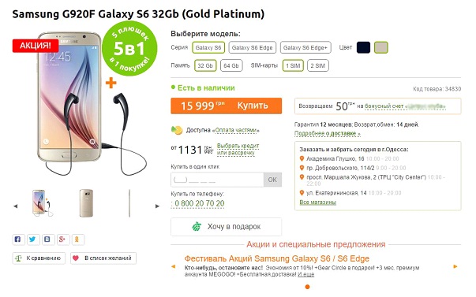
Task: Share via the Odnoklassniki icon
Action: pyautogui.click(x=77, y=239)
